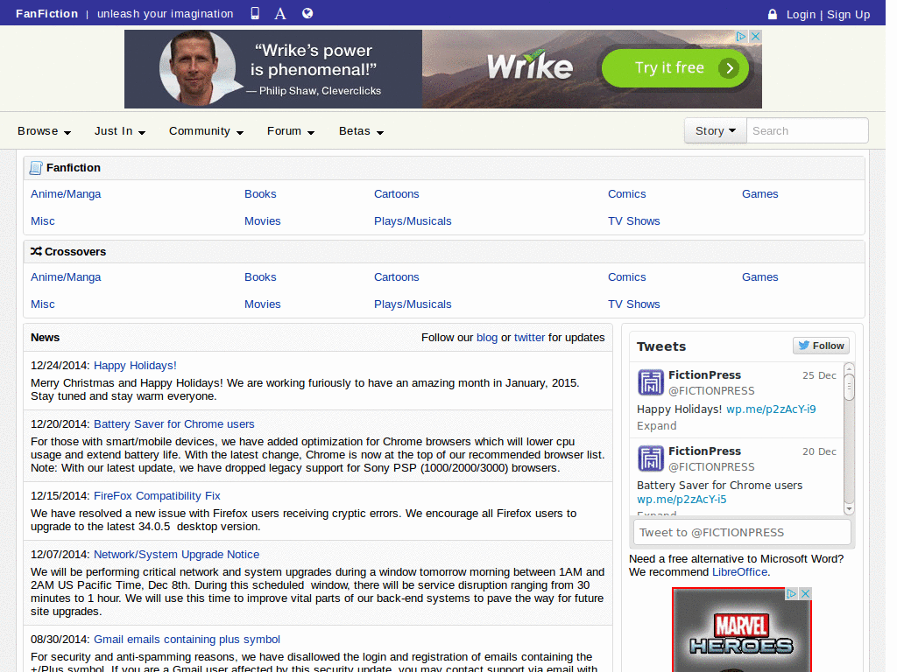Viewport: 897px width, 672px height.
Task: Open Crossovers Cartoons category
Action: pyautogui.click(x=397, y=277)
